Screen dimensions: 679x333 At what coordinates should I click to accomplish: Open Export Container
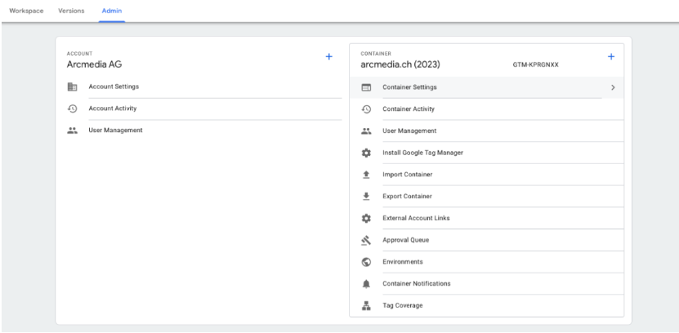point(407,197)
